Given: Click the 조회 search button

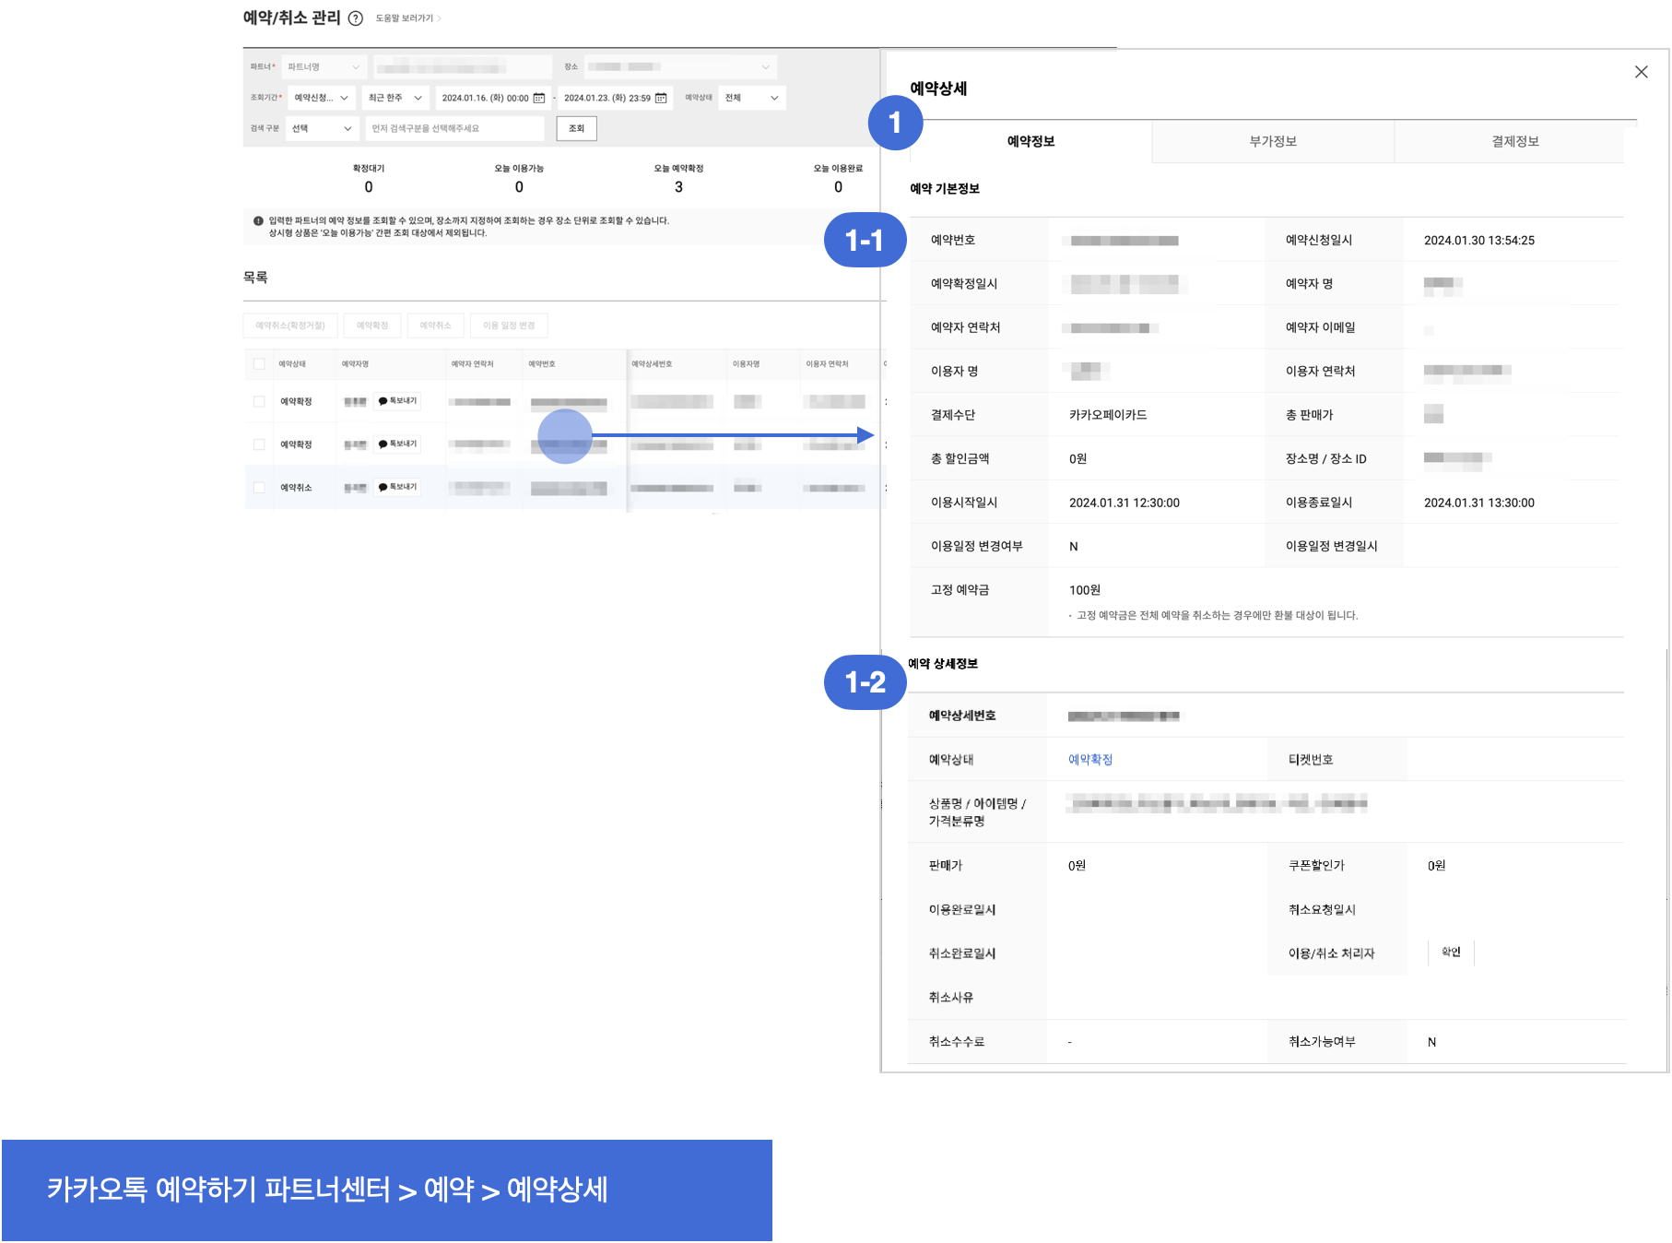Looking at the screenshot, I should (x=576, y=128).
